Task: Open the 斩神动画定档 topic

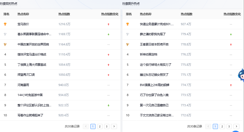Action: 148,54
